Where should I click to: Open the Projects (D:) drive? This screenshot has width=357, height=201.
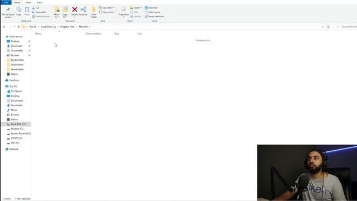point(17,129)
